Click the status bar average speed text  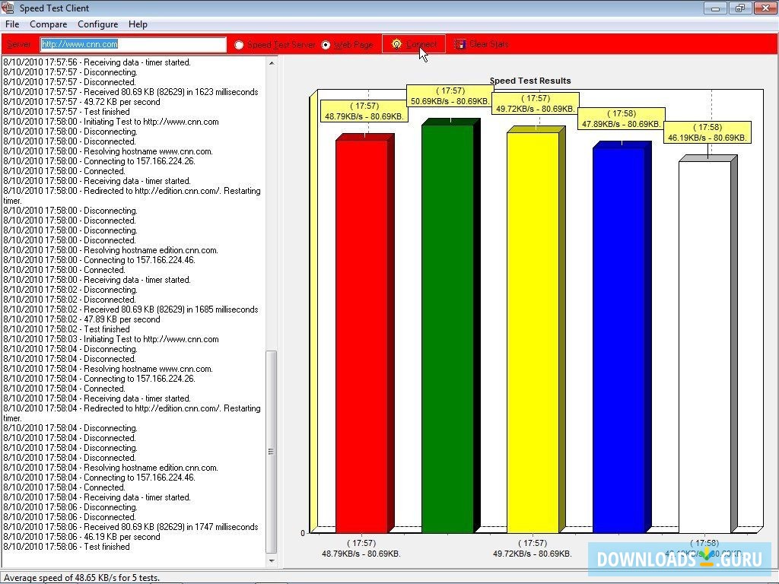coord(82,578)
